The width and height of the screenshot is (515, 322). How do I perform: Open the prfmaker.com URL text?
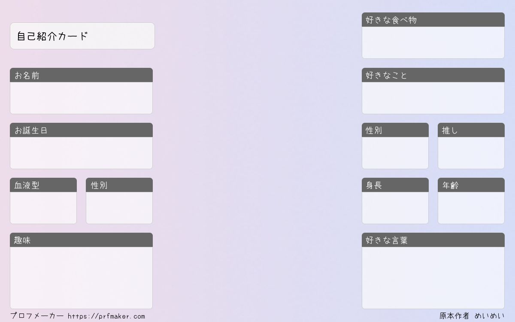(x=106, y=316)
